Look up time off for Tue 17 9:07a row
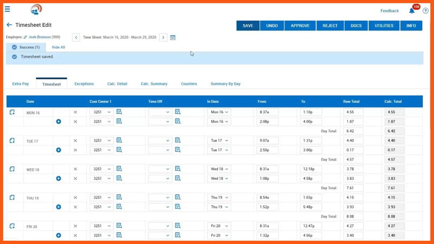434x244 pixels. [178, 140]
